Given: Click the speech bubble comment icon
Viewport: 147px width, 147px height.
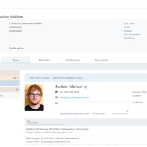Looking at the screenshot, I should tap(57, 103).
